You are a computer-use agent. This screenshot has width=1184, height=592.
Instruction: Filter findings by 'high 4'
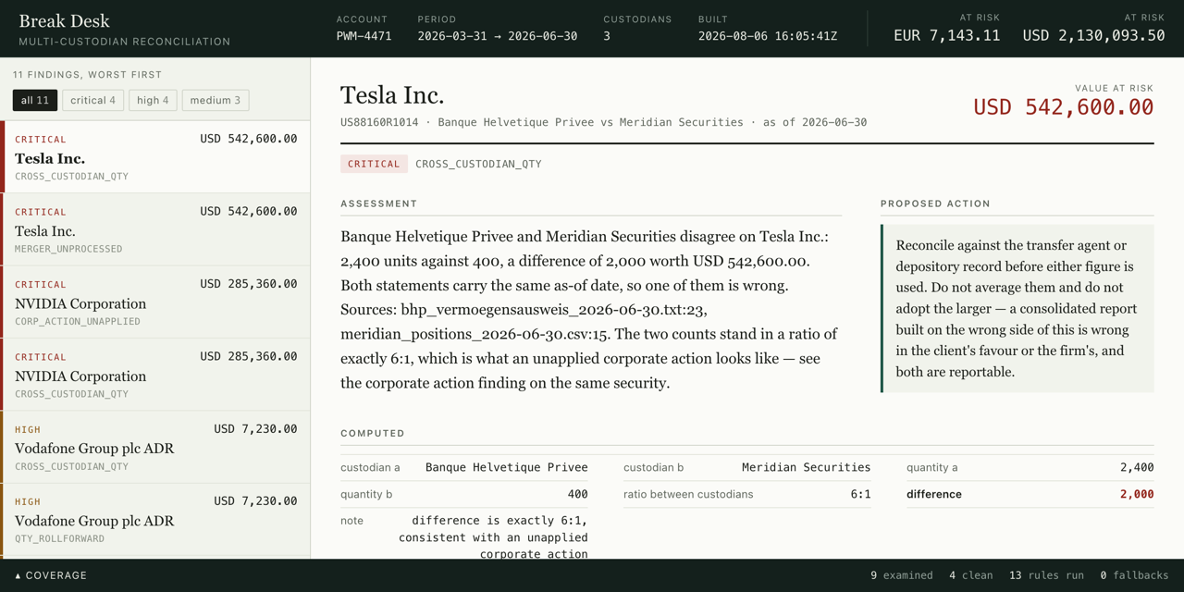click(153, 100)
